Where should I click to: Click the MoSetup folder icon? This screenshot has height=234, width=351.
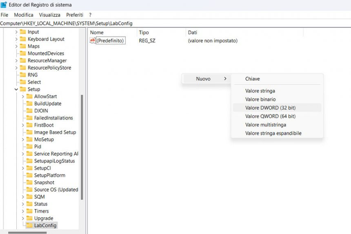(x=29, y=139)
